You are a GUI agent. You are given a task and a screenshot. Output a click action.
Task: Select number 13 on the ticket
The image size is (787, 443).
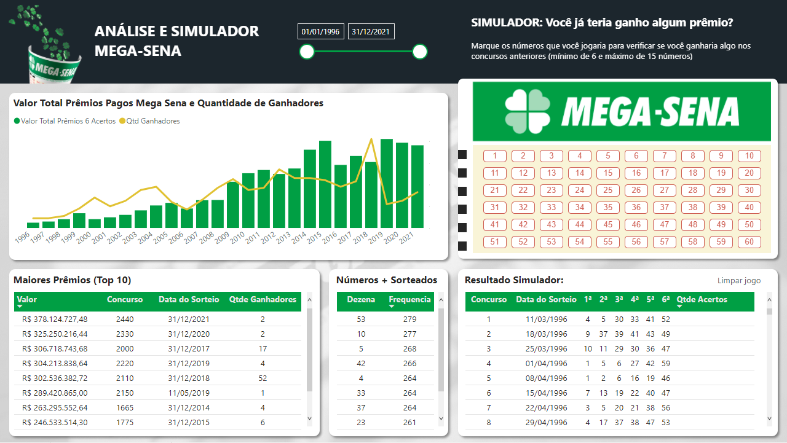point(552,173)
